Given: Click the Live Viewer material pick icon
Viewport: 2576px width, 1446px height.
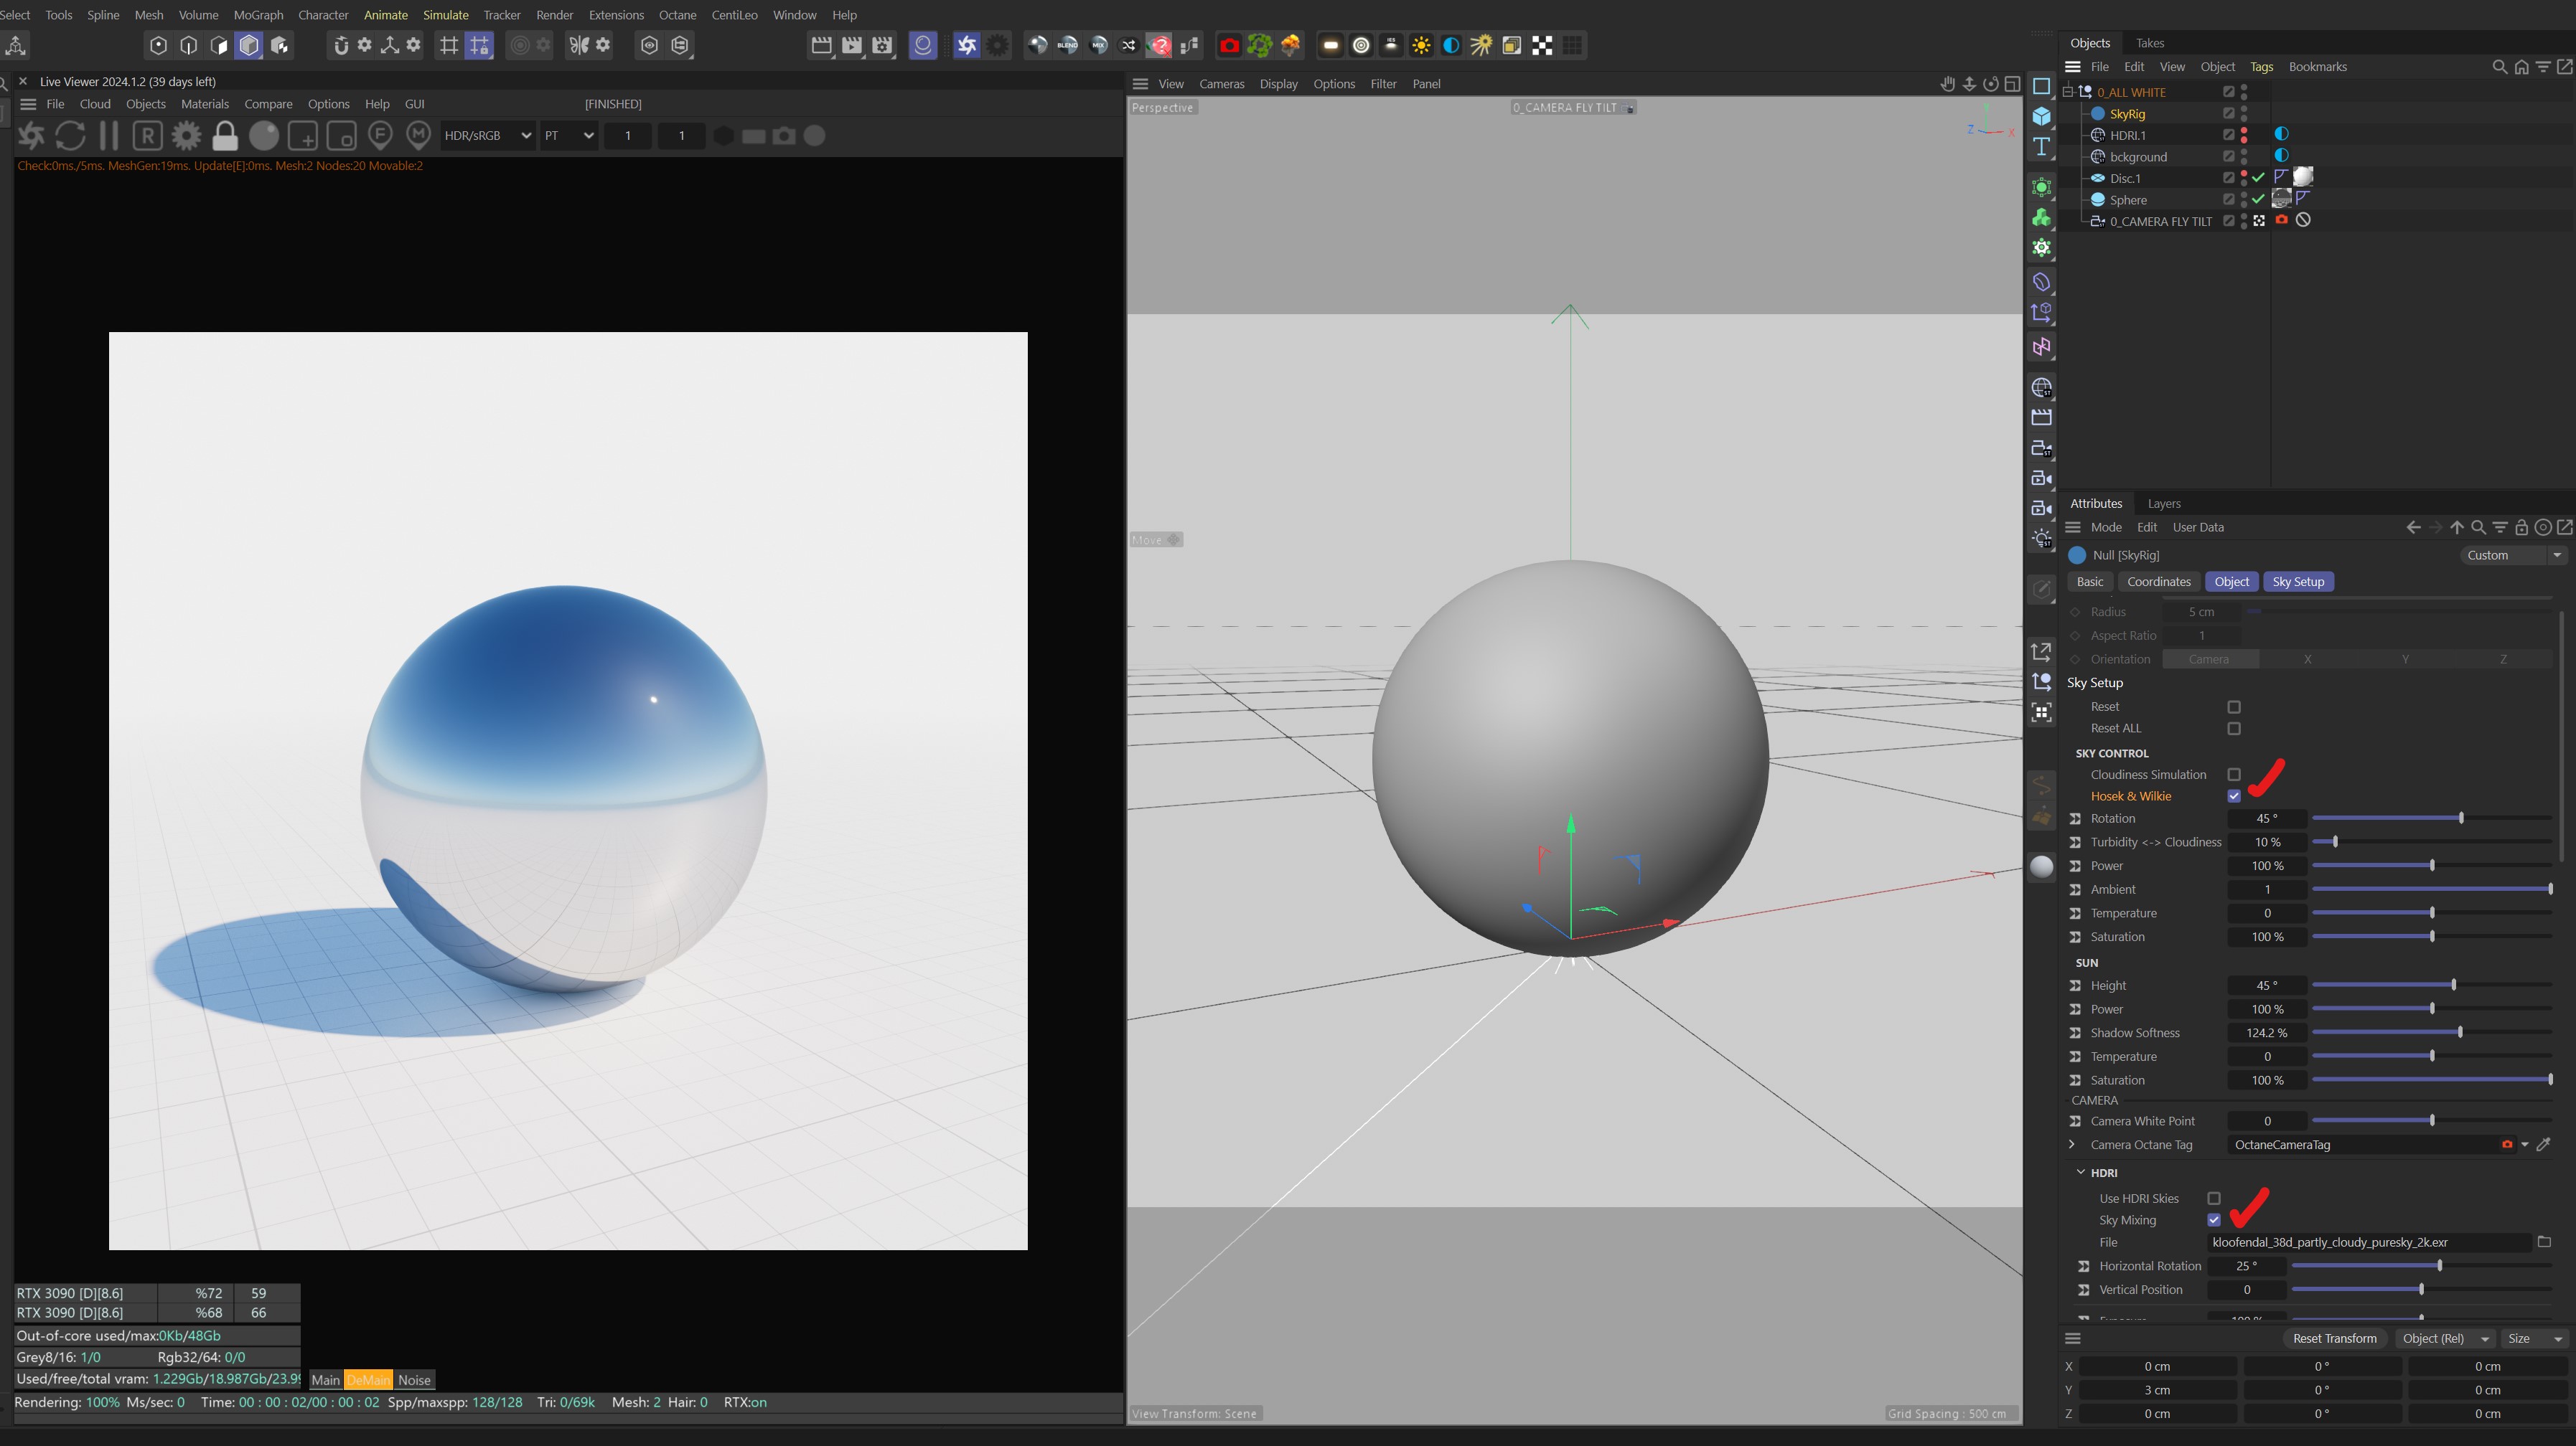Looking at the screenshot, I should [419, 135].
